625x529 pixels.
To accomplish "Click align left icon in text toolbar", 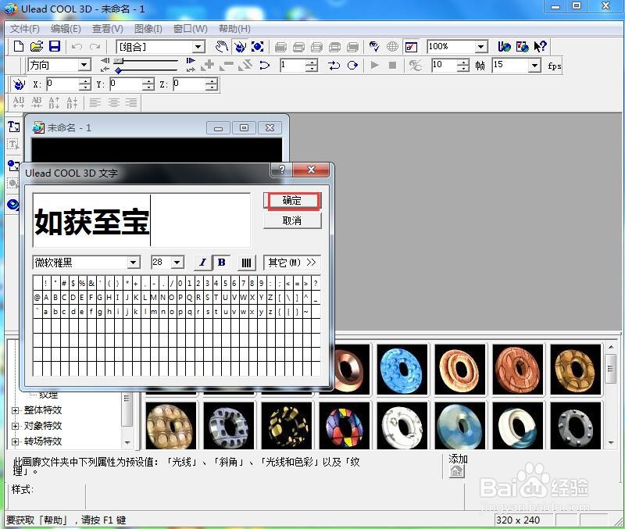I will coord(95,103).
